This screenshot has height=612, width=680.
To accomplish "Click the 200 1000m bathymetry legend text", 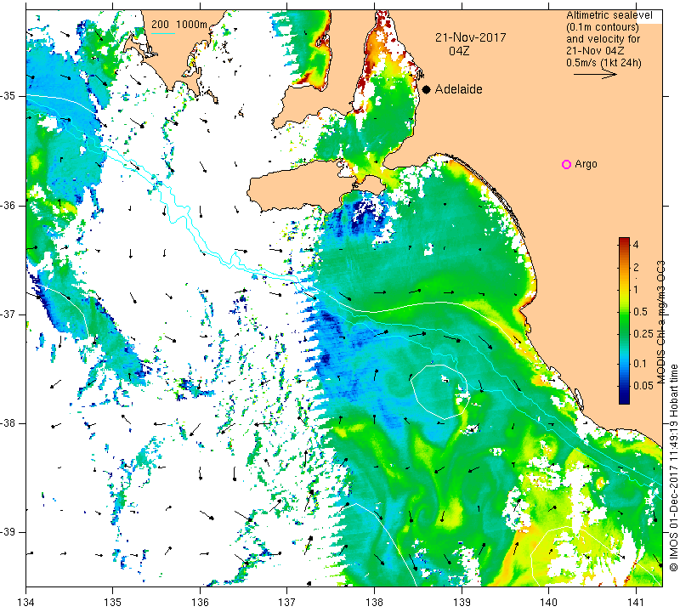I will tap(179, 25).
